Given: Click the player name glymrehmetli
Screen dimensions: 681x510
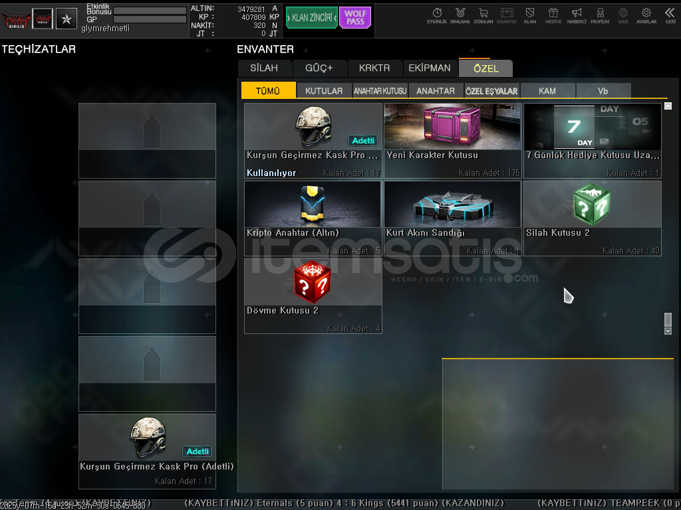Looking at the screenshot, I should tap(105, 29).
